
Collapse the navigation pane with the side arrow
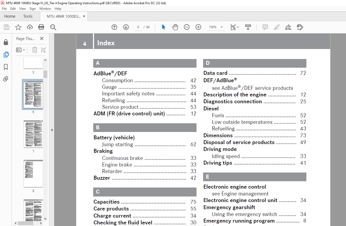tap(52, 130)
